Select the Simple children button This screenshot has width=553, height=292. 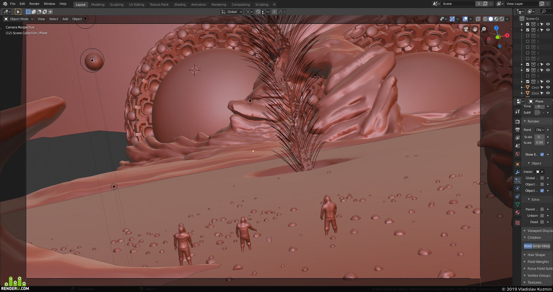537,246
